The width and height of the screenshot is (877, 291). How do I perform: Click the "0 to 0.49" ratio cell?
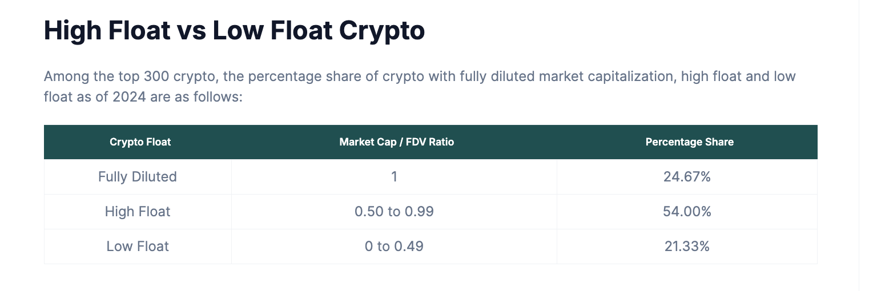point(394,246)
